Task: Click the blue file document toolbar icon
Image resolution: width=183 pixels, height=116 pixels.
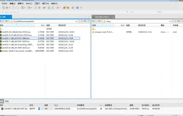Action: pos(39,8)
